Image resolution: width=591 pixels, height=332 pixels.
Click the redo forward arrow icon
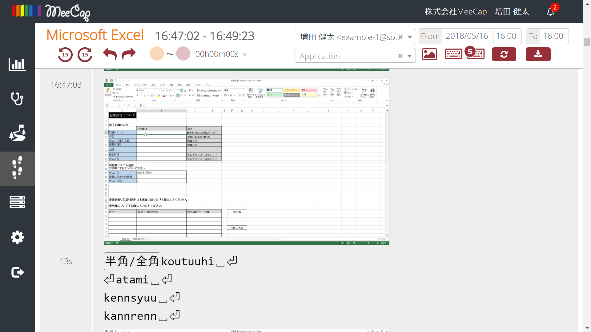coord(129,54)
